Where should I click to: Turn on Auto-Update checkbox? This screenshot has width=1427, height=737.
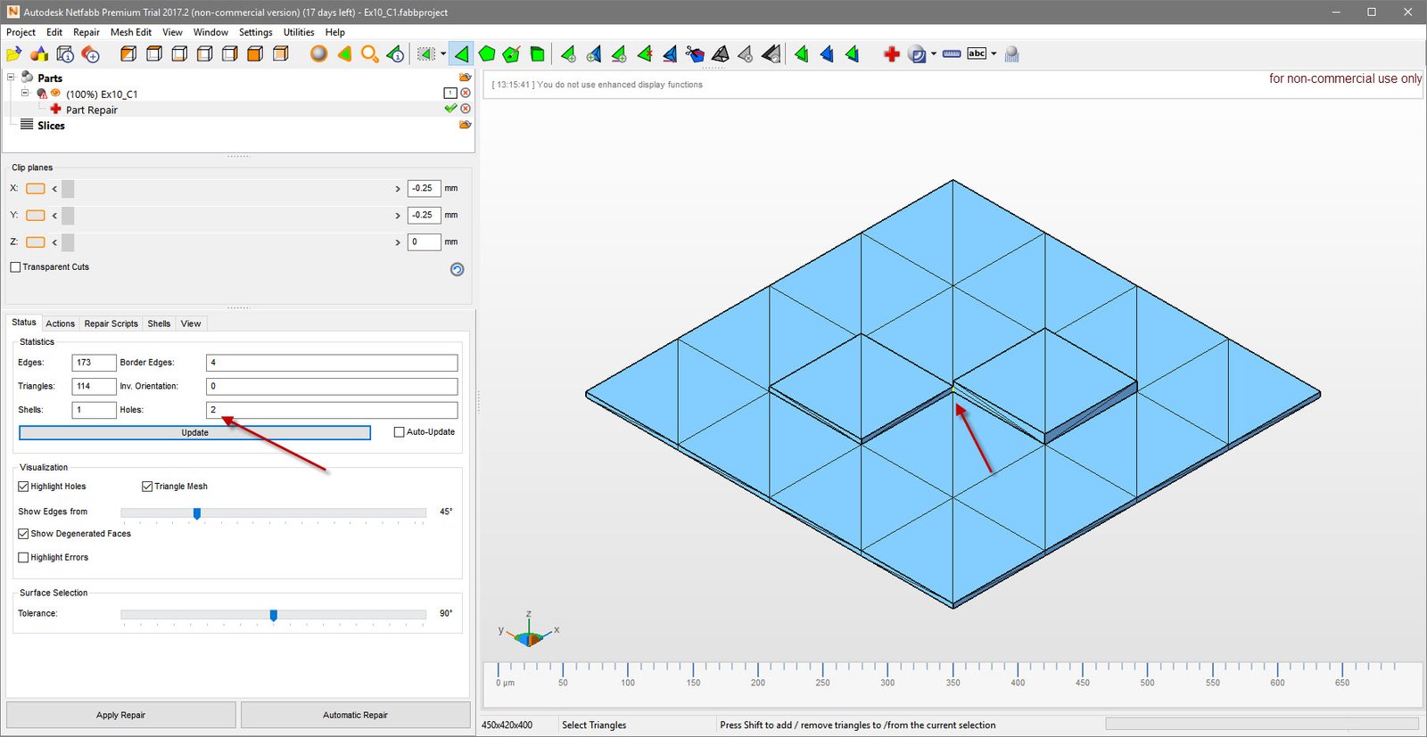coord(400,432)
